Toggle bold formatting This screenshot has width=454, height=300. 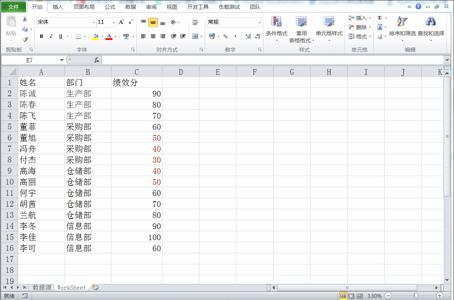[41, 36]
